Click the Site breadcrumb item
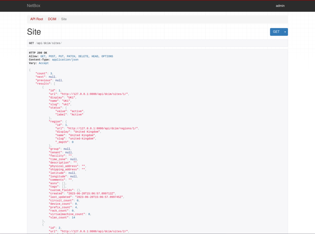This screenshot has height=234, width=315. click(x=64, y=19)
